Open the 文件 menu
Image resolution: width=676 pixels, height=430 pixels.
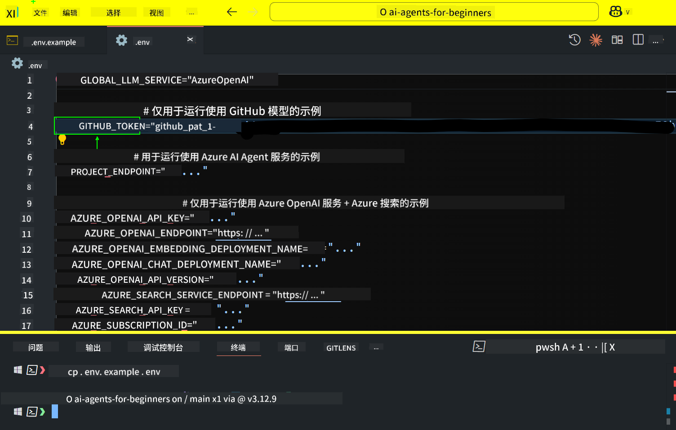(x=40, y=13)
